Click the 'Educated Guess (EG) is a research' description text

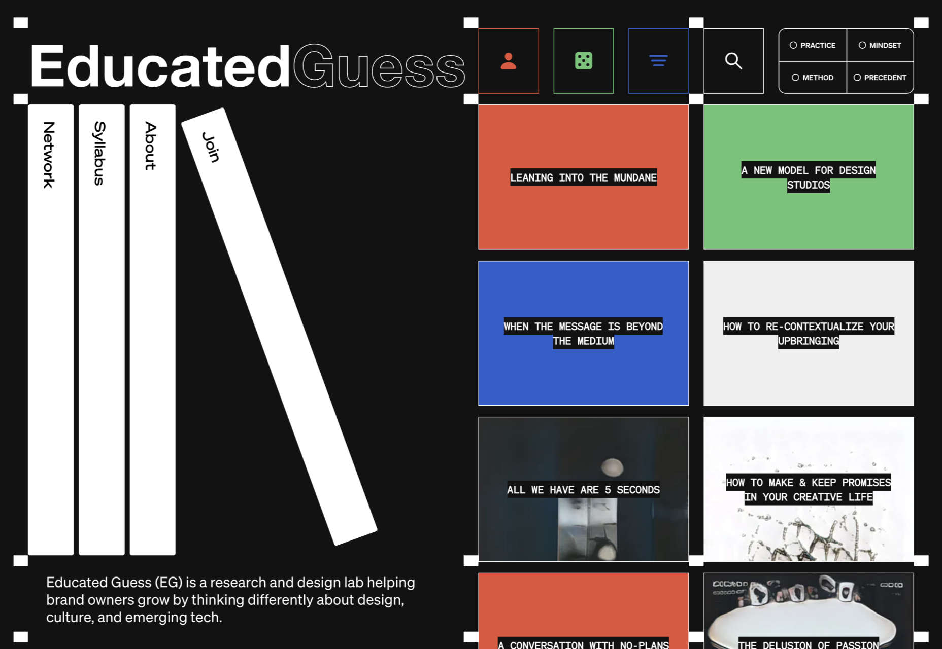tap(231, 599)
